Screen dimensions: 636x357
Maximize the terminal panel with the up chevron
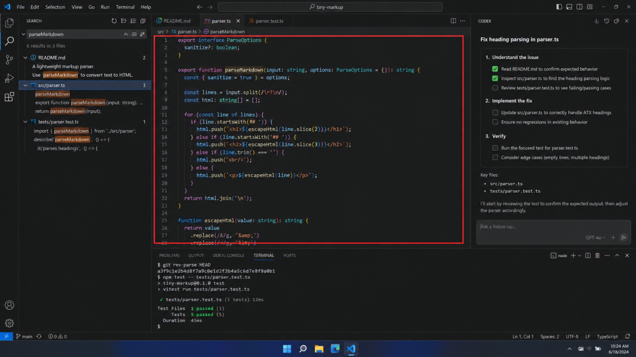click(617, 255)
